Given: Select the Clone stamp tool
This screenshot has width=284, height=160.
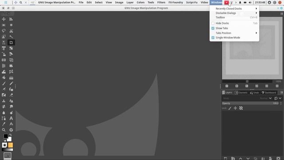Looking at the screenshot, I should click(4, 101).
